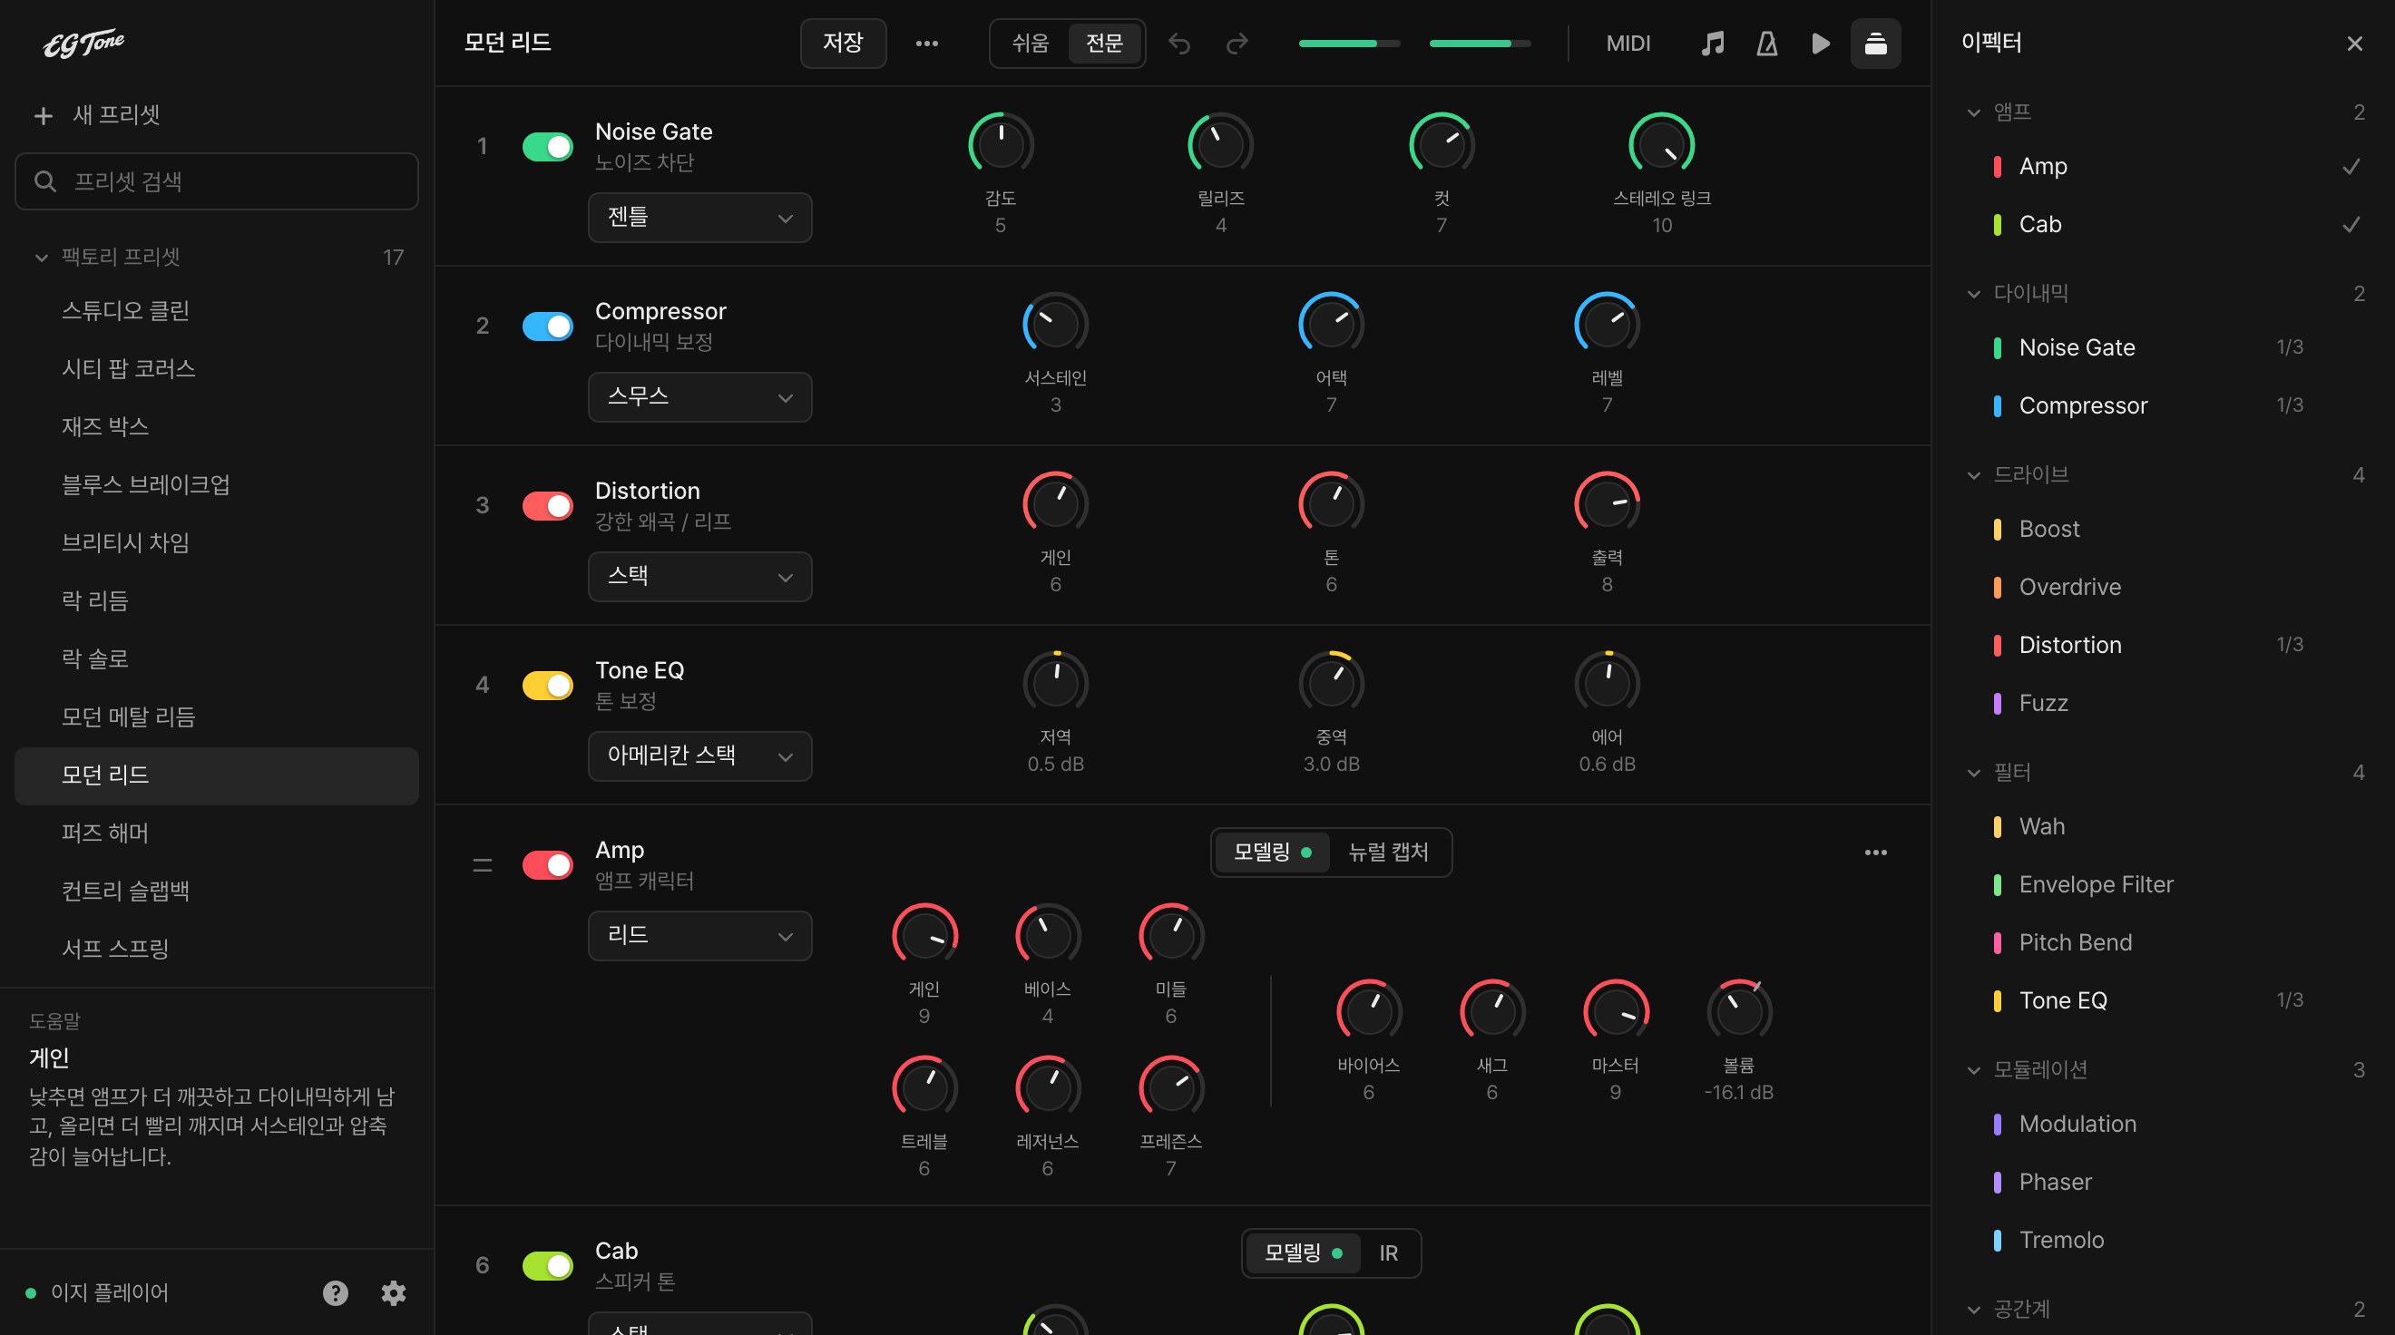This screenshot has height=1335, width=2395.
Task: Disable the Noise Gate toggle
Action: [x=548, y=147]
